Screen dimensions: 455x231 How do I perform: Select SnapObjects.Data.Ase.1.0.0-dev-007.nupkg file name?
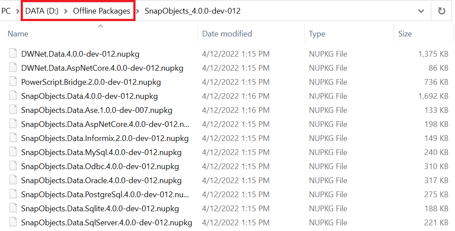[x=97, y=110]
